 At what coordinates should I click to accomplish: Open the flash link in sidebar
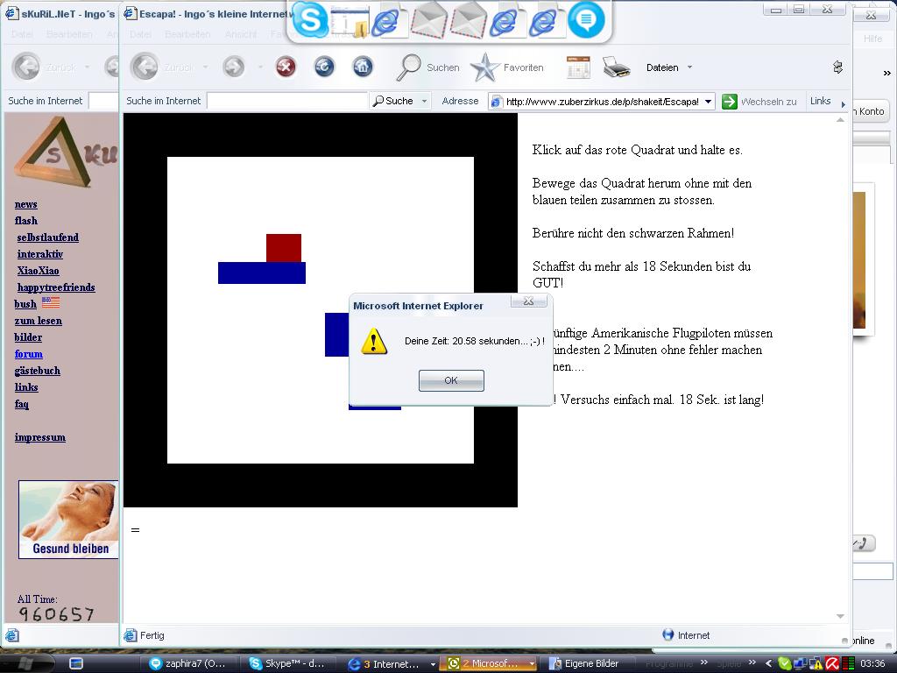click(25, 221)
